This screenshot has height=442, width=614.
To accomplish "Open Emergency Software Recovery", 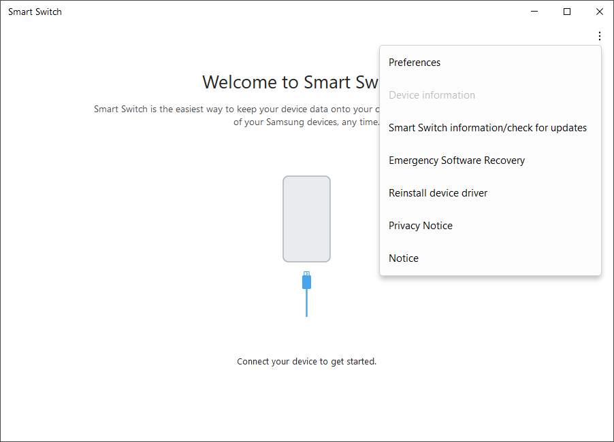I will click(x=457, y=160).
